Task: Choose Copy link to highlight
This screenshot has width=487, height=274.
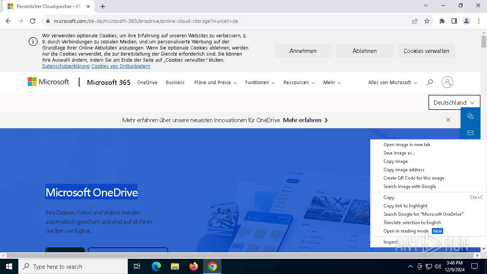Action: coord(428,206)
